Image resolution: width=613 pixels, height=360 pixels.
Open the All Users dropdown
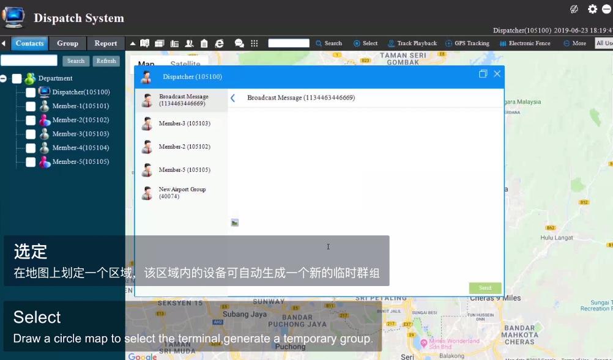[604, 43]
